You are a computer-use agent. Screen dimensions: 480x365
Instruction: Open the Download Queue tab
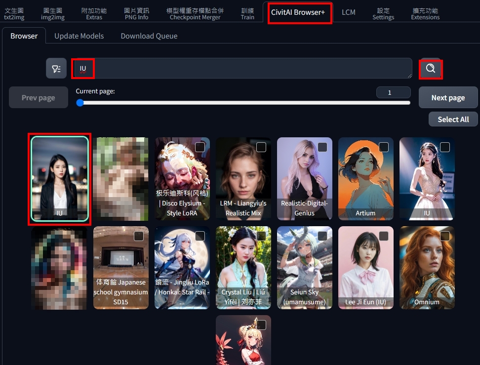pos(149,36)
